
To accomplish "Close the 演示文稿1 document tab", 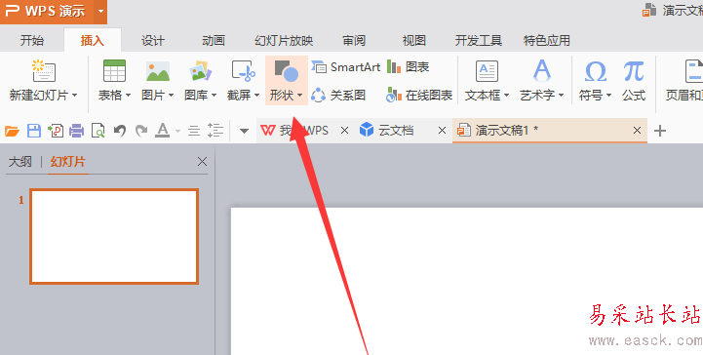I will pyautogui.click(x=637, y=131).
